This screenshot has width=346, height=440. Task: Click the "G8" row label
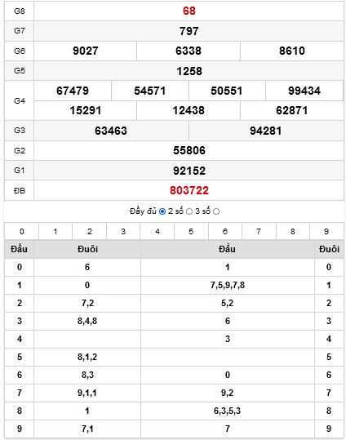coord(20,11)
